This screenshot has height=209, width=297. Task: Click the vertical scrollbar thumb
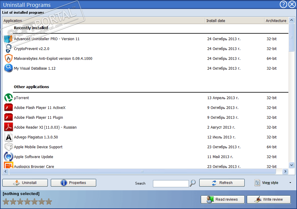coord(292,37)
